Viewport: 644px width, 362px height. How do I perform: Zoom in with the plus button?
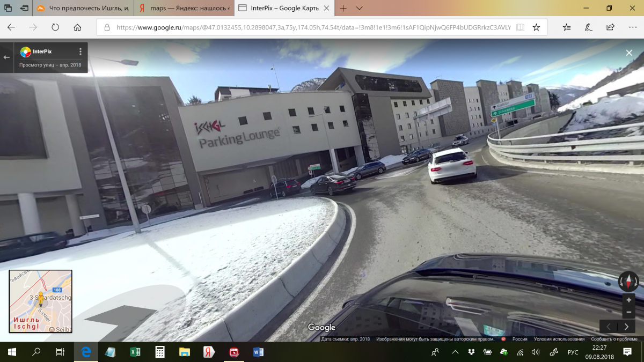[x=628, y=300]
